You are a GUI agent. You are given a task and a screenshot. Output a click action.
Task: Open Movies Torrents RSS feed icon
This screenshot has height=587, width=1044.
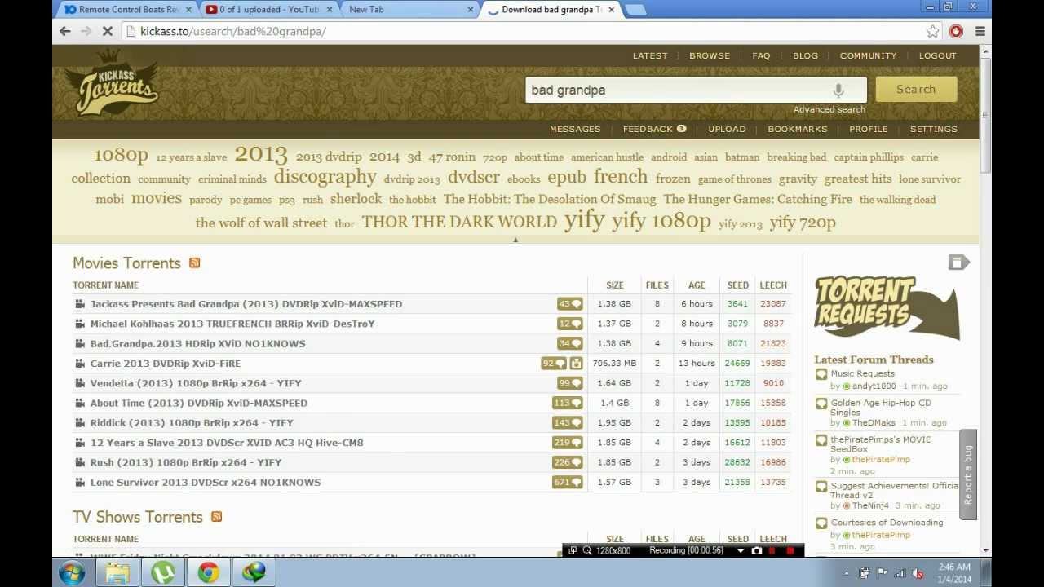click(194, 263)
